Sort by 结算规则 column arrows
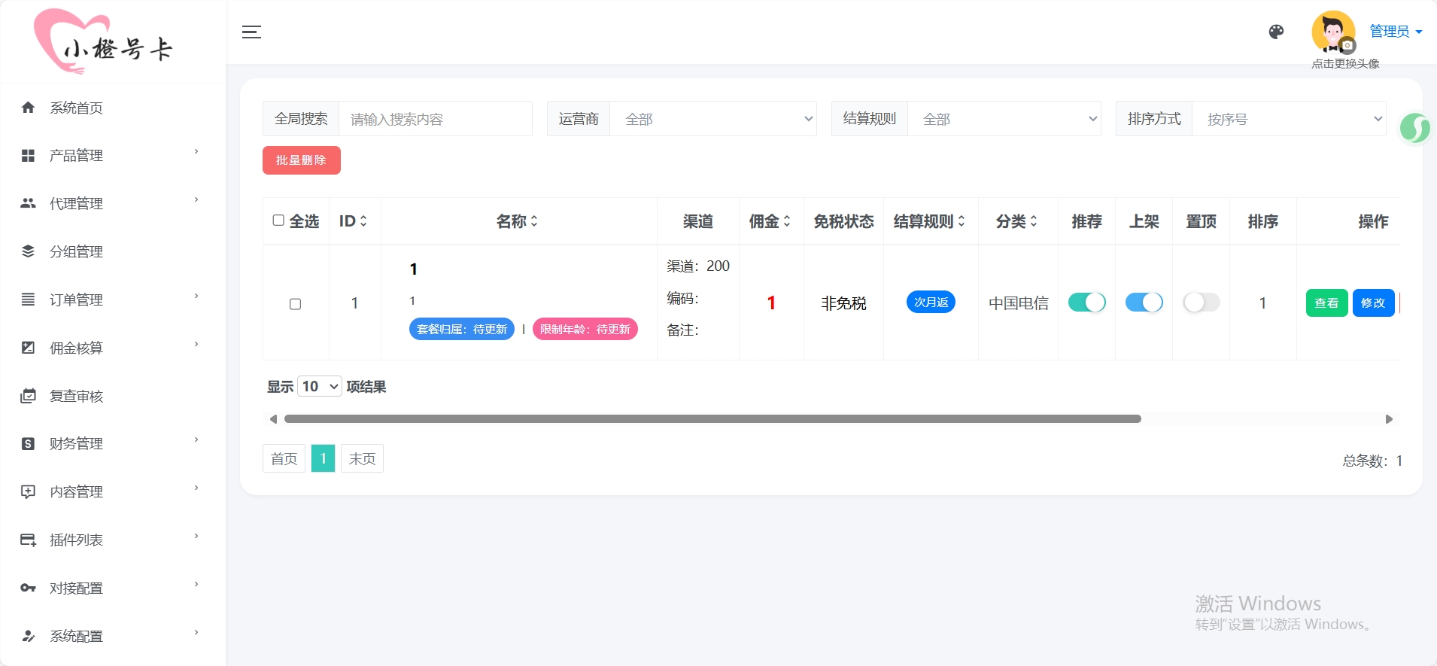Image resolution: width=1437 pixels, height=666 pixels. pos(962,221)
